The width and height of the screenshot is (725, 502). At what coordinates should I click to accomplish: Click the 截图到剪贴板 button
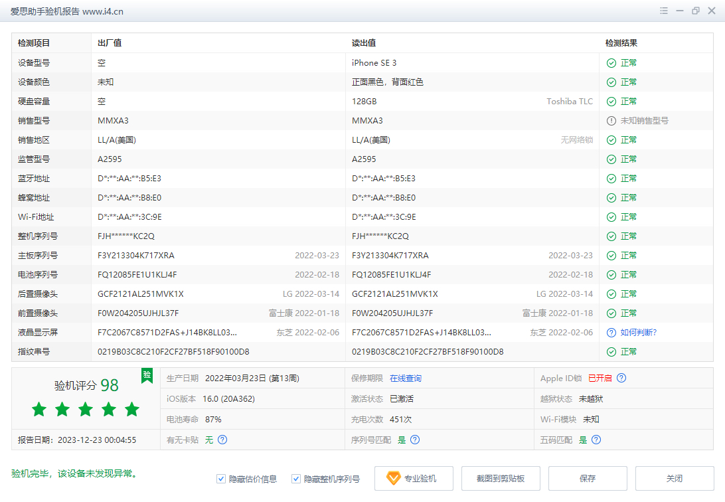[x=501, y=478]
